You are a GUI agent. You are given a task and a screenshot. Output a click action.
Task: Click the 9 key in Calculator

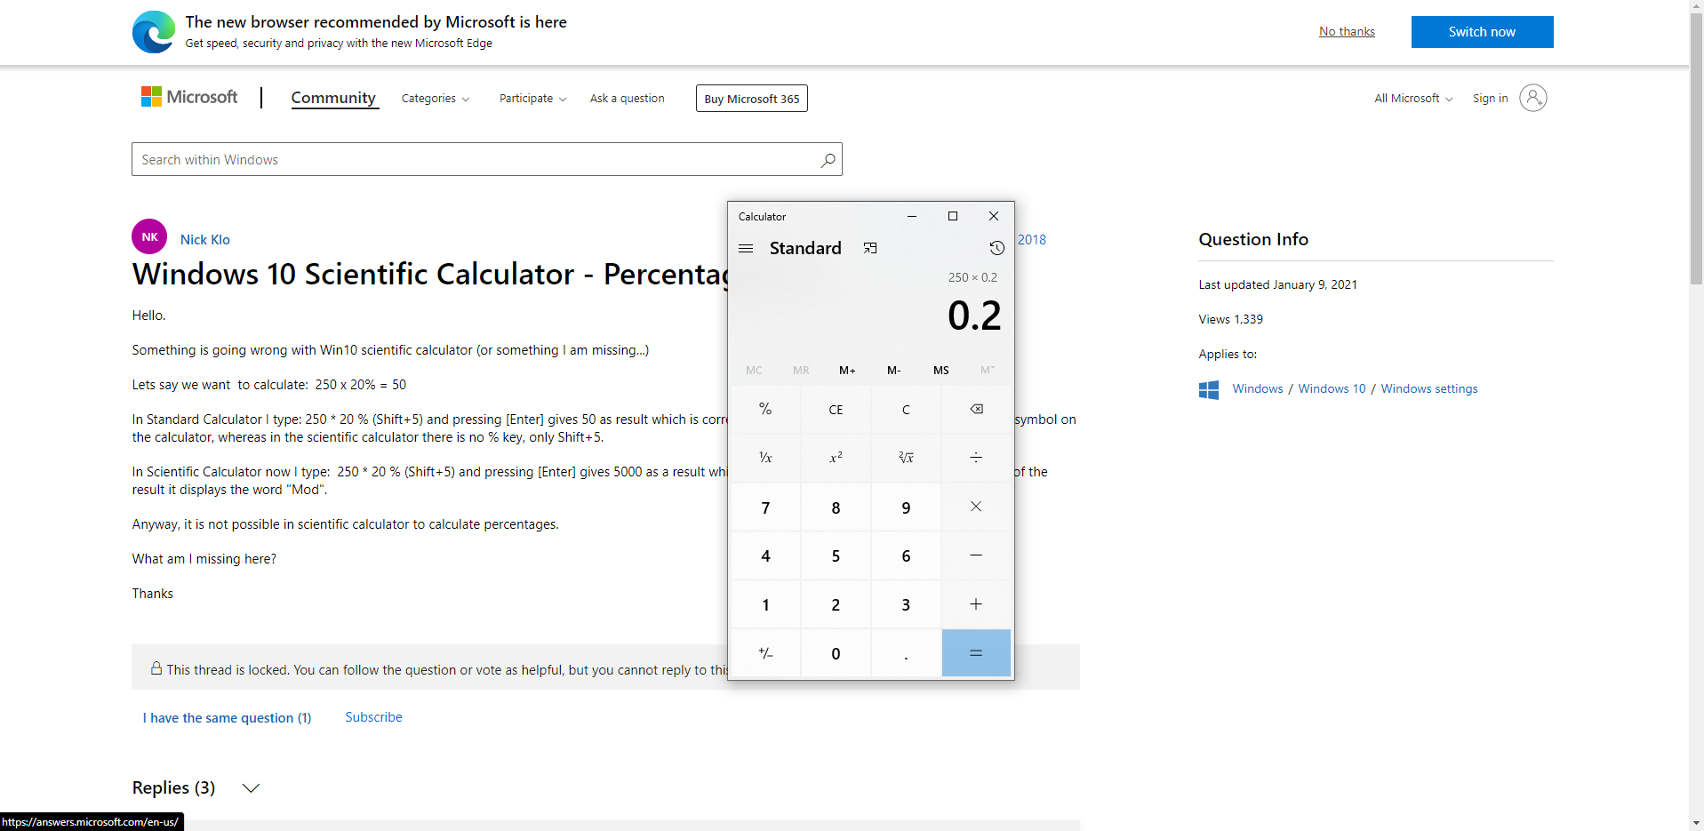tap(906, 507)
